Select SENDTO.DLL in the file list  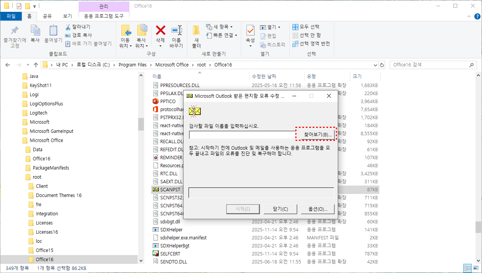point(174,262)
